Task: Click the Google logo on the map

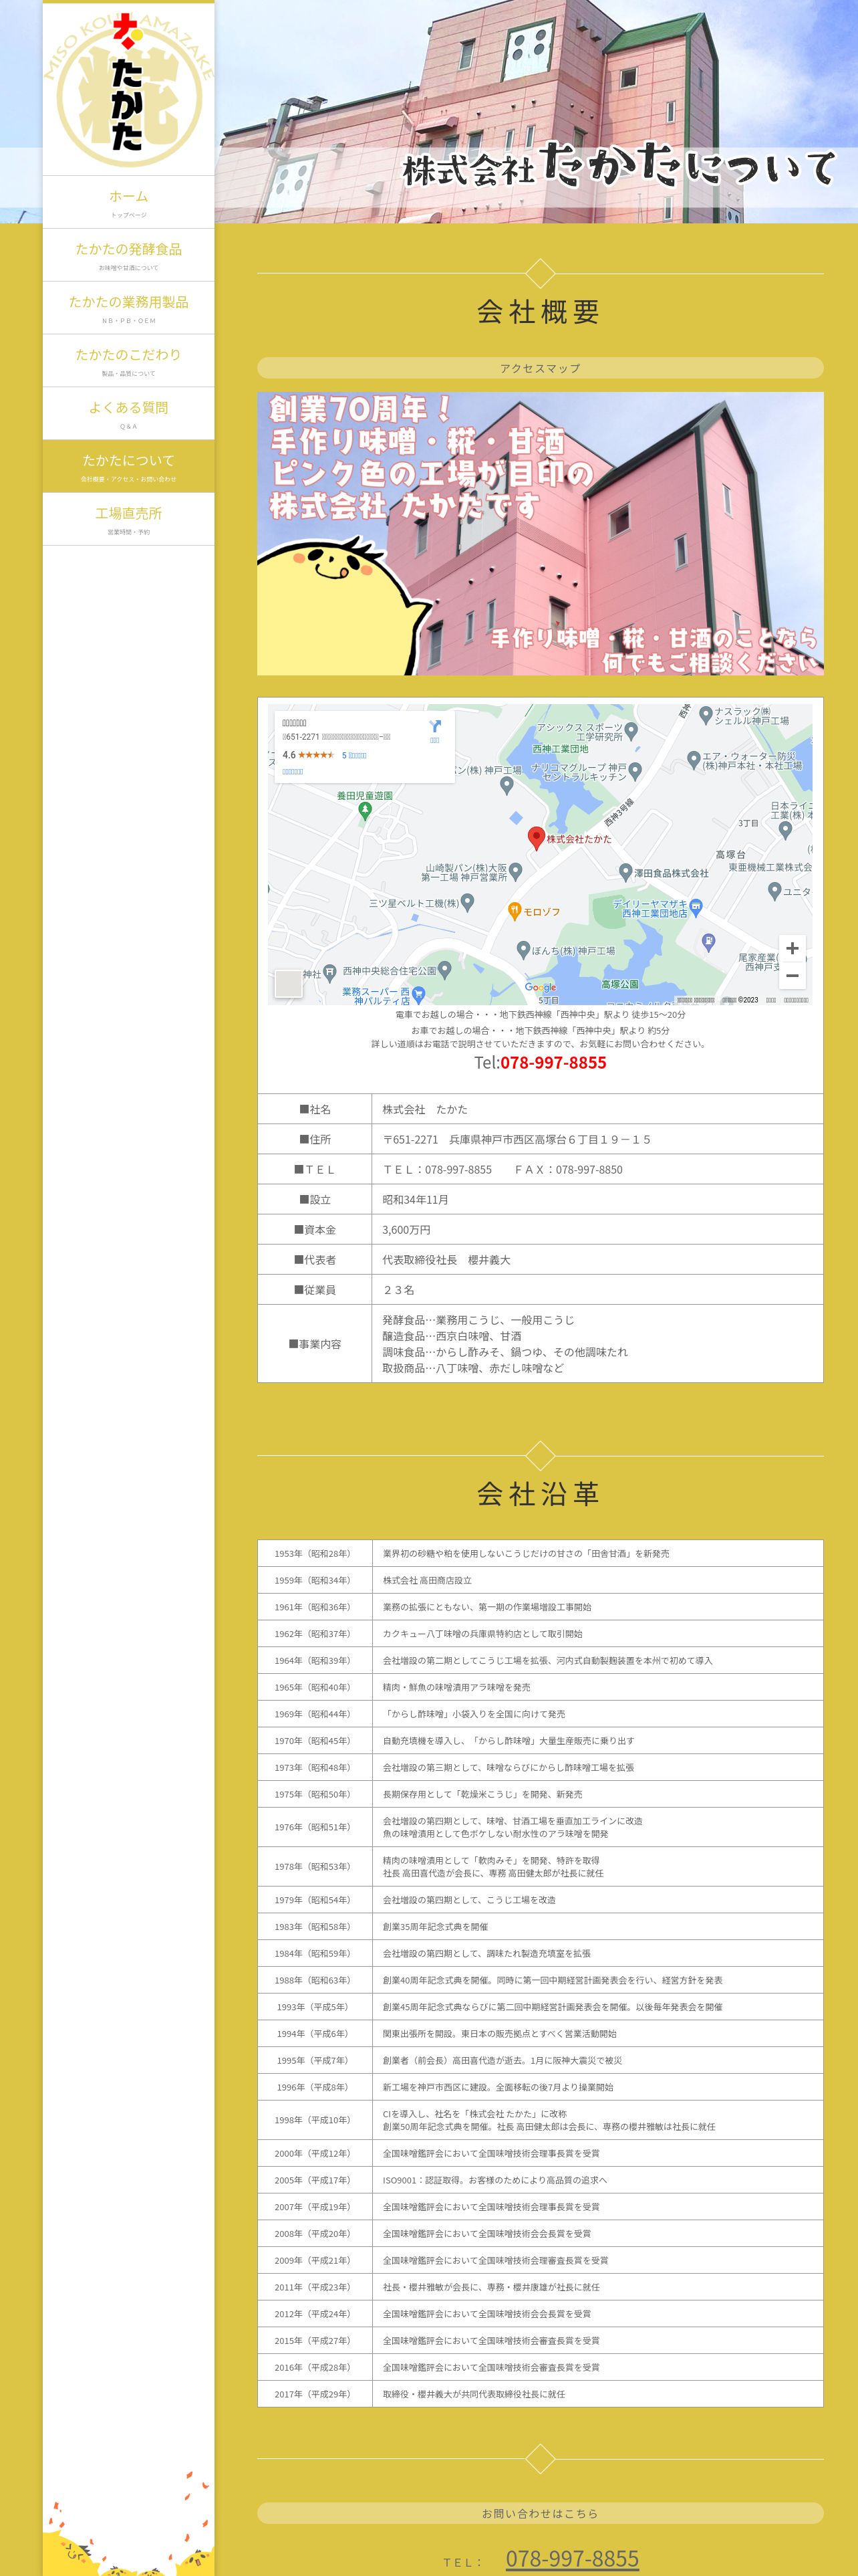Action: [x=541, y=987]
